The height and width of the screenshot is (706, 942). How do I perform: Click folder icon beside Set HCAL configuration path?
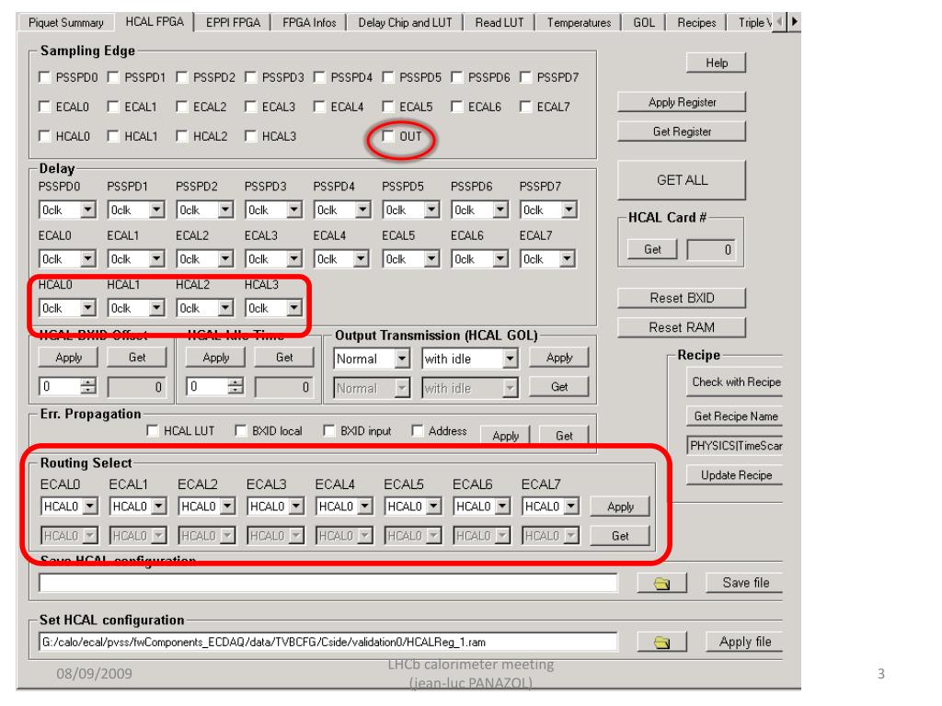(661, 643)
